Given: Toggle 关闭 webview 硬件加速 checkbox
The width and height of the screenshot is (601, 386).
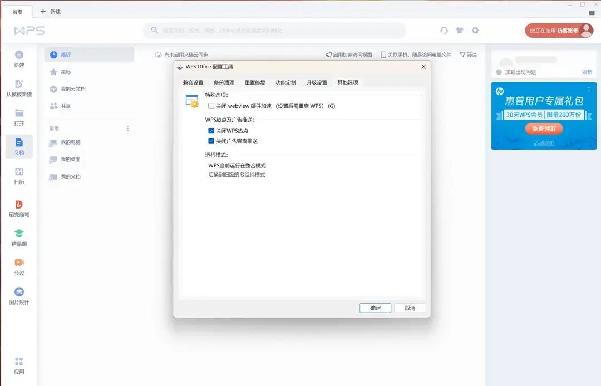Looking at the screenshot, I should tap(211, 106).
